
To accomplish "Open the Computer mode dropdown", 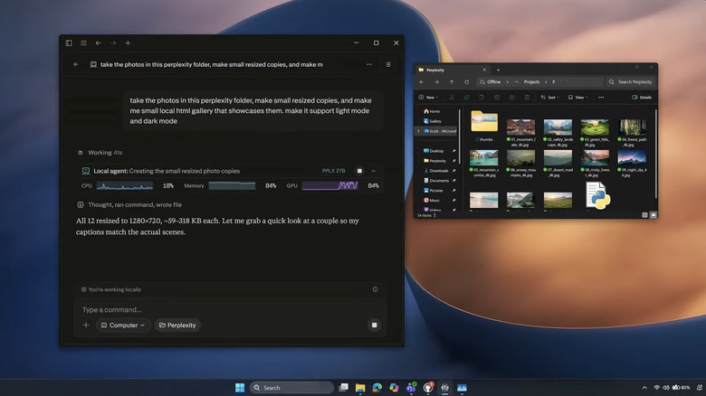I will (123, 325).
